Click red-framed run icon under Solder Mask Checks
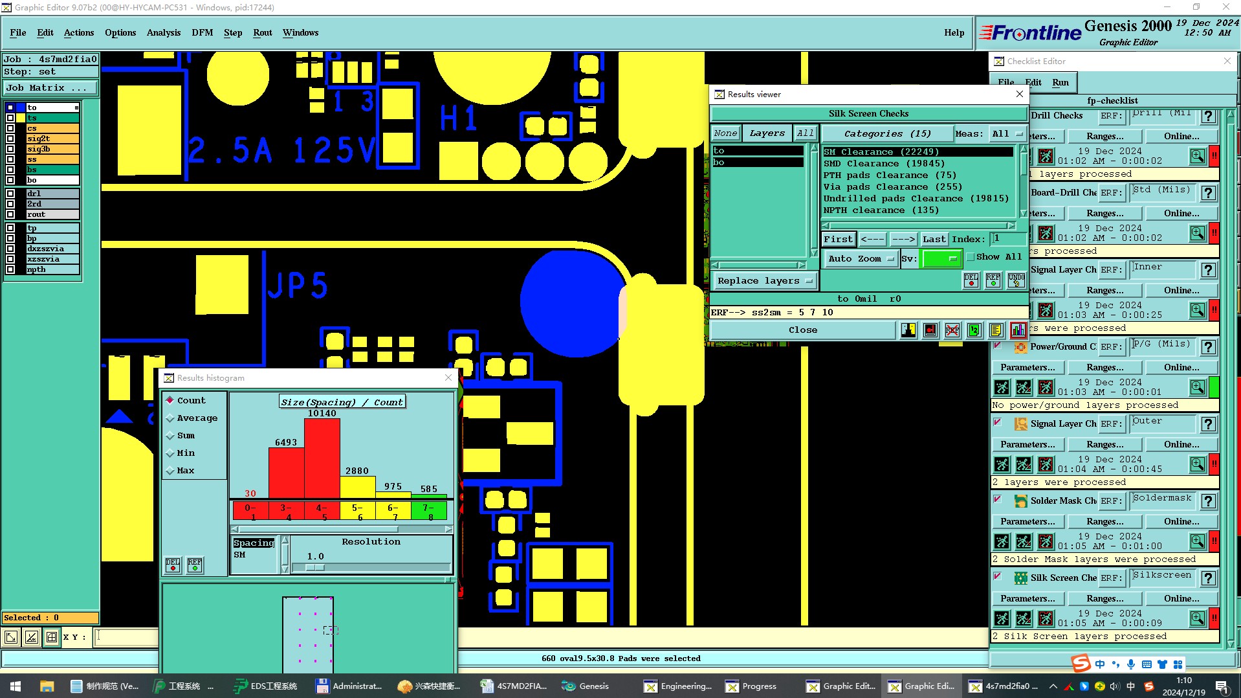1241x698 pixels. (1046, 541)
